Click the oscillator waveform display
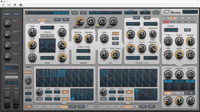Image resolution: width=200 pixels, height=112 pixels. pyautogui.click(x=47, y=45)
